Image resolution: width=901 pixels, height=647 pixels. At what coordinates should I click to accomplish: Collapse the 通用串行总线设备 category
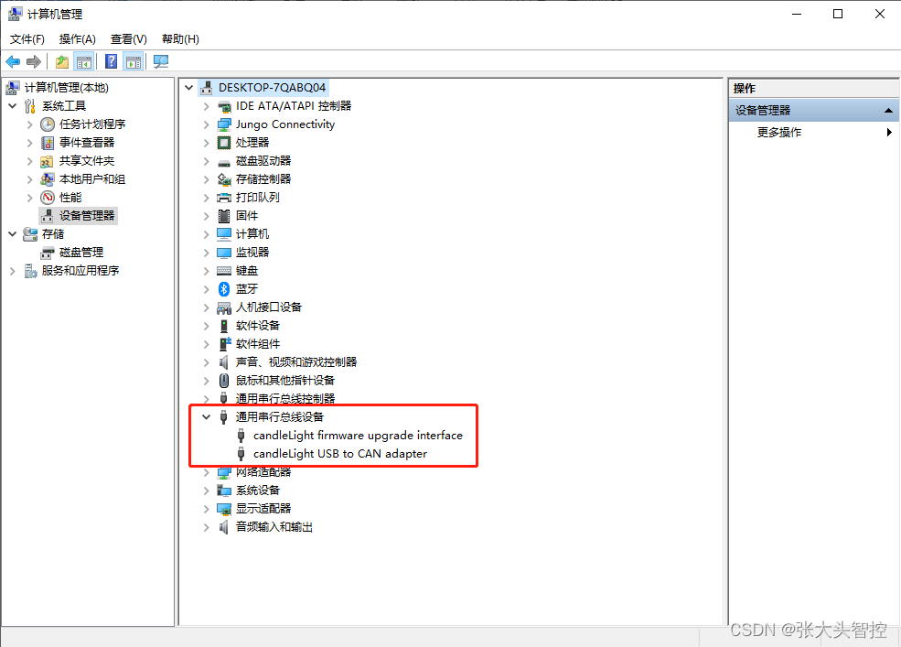(207, 417)
